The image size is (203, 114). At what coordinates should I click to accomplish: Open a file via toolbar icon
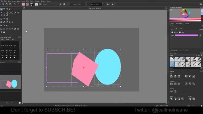(6, 4)
